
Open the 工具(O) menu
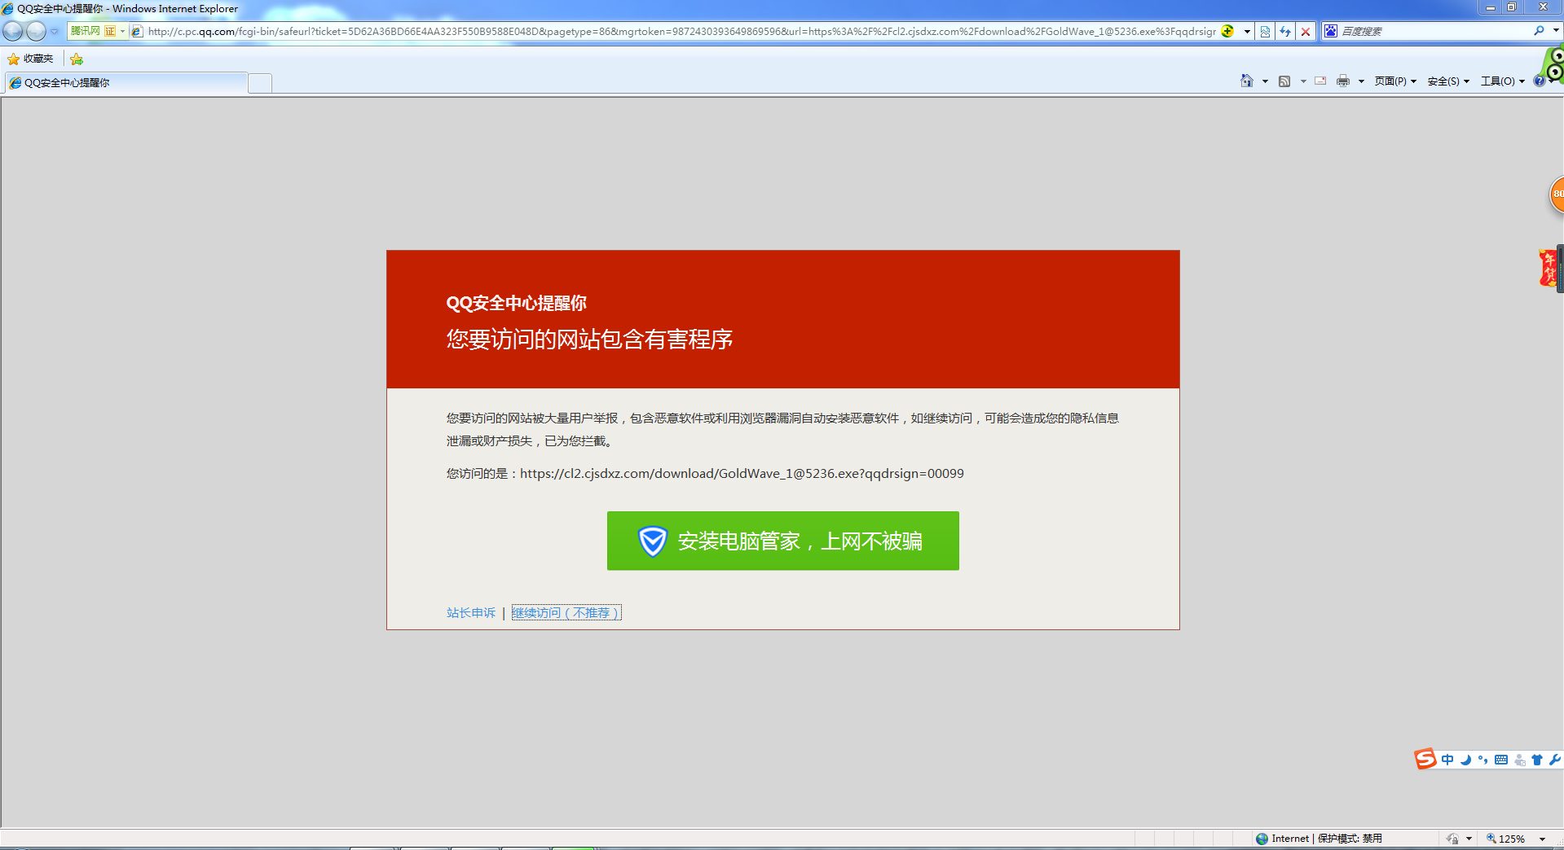(1503, 81)
